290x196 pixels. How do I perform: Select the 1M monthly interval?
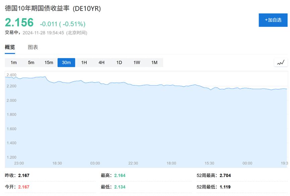(x=154, y=62)
